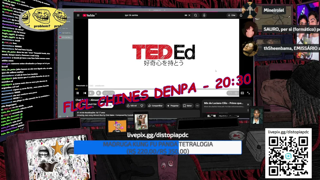Open the mix playlist's vertical dots menu
Screen dimensions: 320x180
[248, 110]
